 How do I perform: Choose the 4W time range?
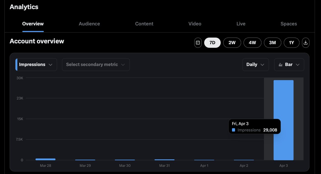point(252,43)
